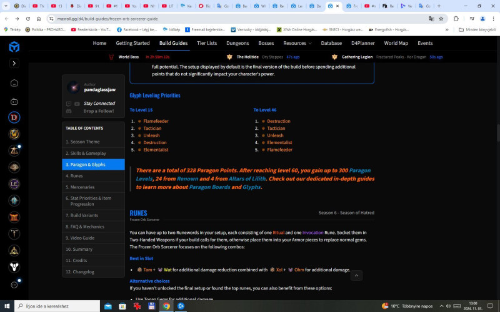The width and height of the screenshot is (500, 312).
Task: Open the Paragon Boards guide link
Action: tap(209, 187)
